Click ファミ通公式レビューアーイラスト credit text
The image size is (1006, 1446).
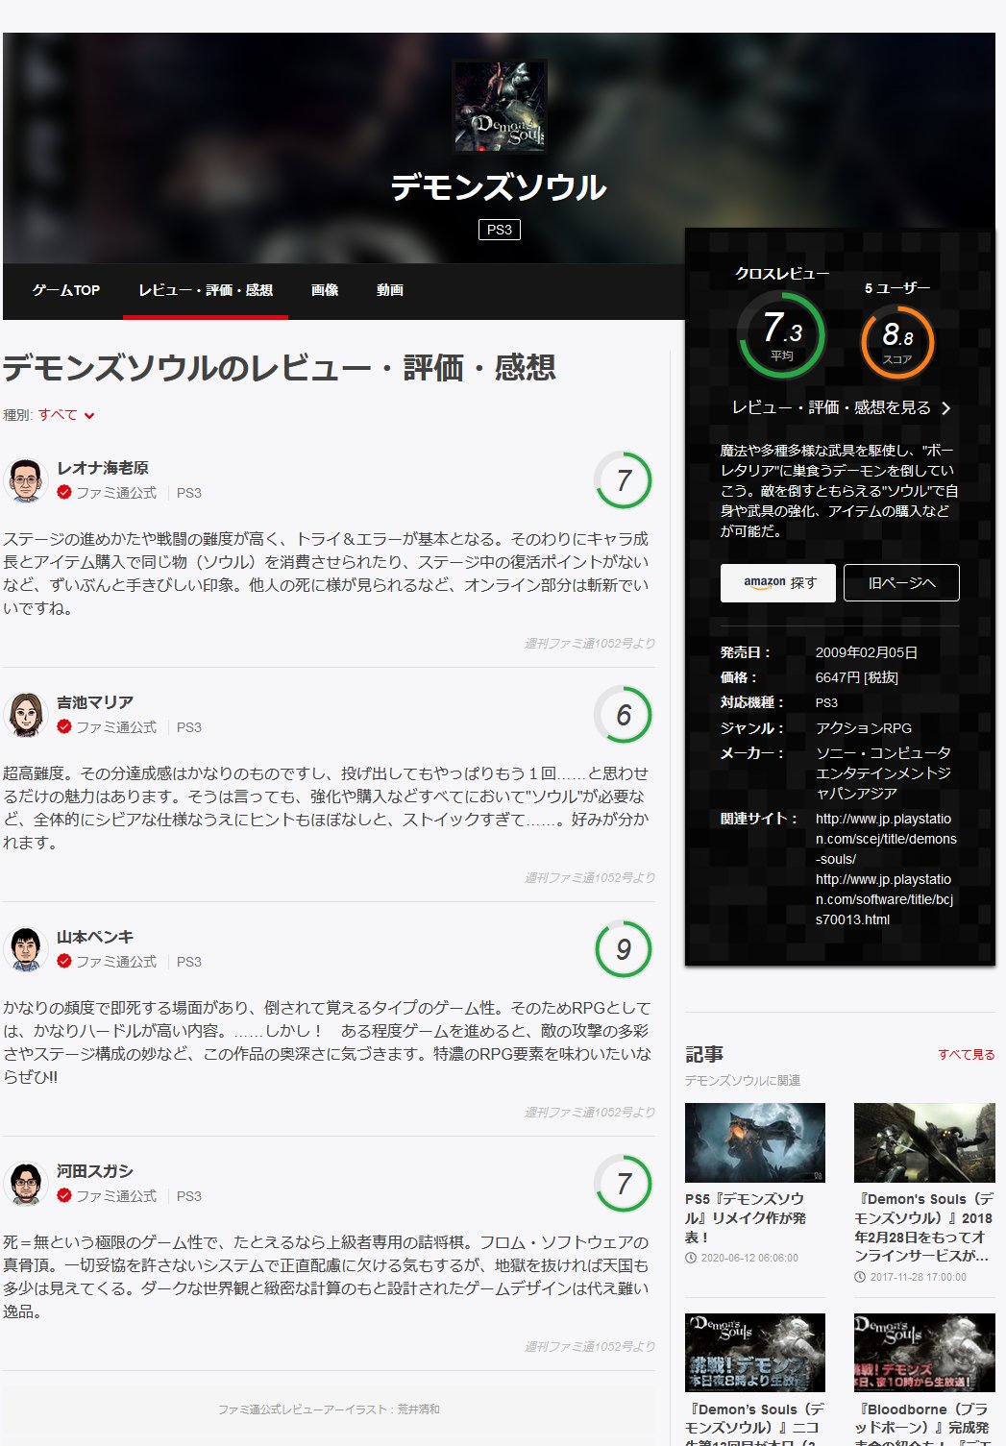tap(329, 1409)
